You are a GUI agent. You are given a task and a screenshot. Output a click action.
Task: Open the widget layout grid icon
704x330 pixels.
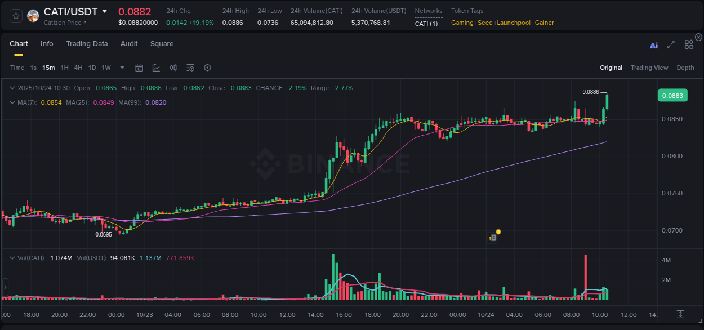(x=689, y=44)
